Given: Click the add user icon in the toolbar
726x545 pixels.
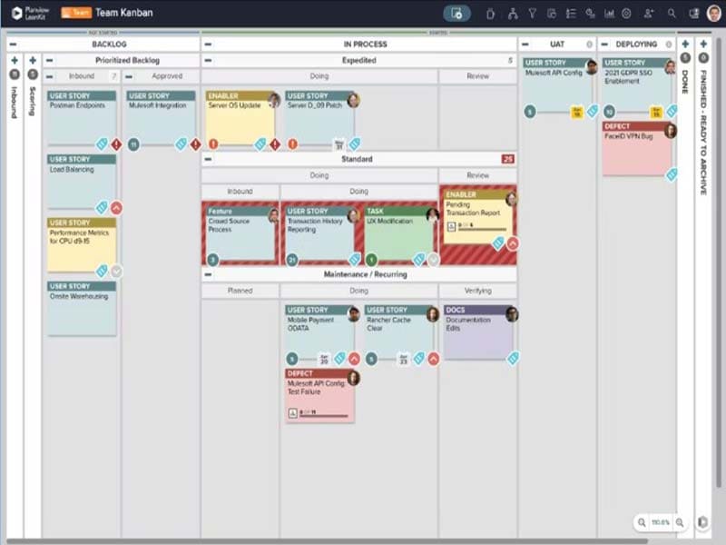Looking at the screenshot, I should 648,14.
